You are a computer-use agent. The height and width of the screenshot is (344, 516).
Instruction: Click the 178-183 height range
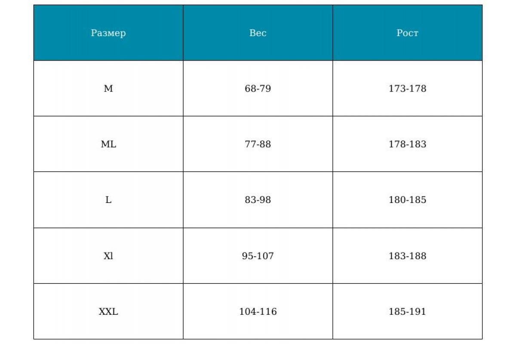(407, 144)
